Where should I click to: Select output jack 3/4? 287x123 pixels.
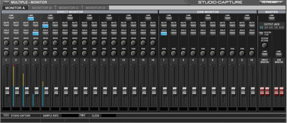click(x=266, y=28)
